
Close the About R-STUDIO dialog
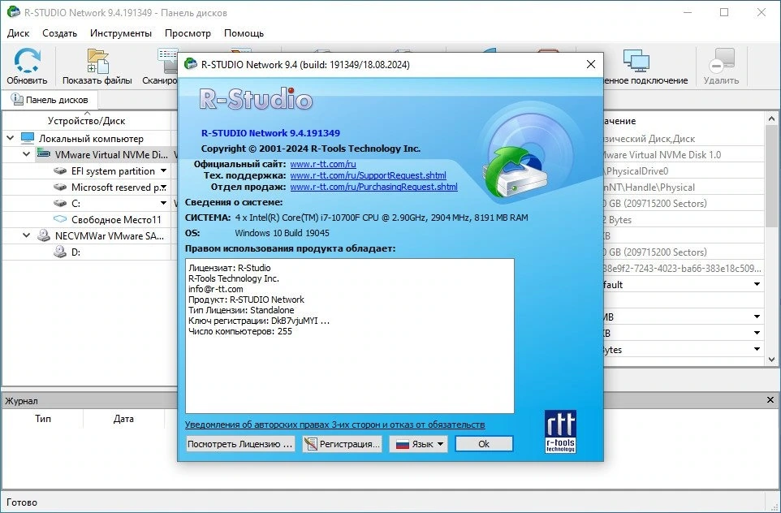pyautogui.click(x=591, y=64)
